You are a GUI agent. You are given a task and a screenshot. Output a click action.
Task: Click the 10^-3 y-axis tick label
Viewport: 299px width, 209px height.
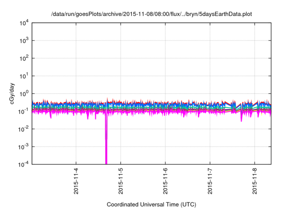click(x=23, y=147)
